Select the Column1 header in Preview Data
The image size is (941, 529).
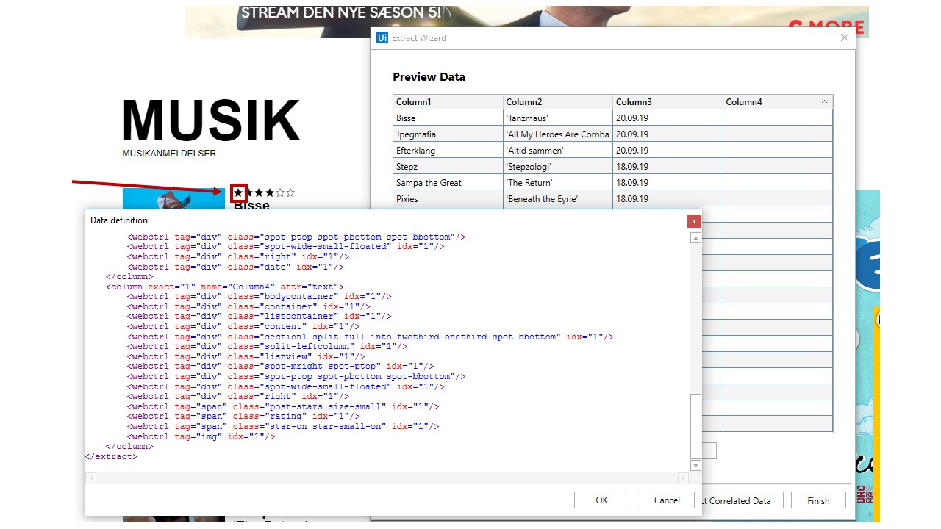[x=448, y=102]
